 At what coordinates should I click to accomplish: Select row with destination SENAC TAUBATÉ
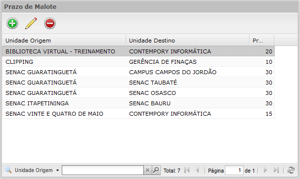coord(138,83)
